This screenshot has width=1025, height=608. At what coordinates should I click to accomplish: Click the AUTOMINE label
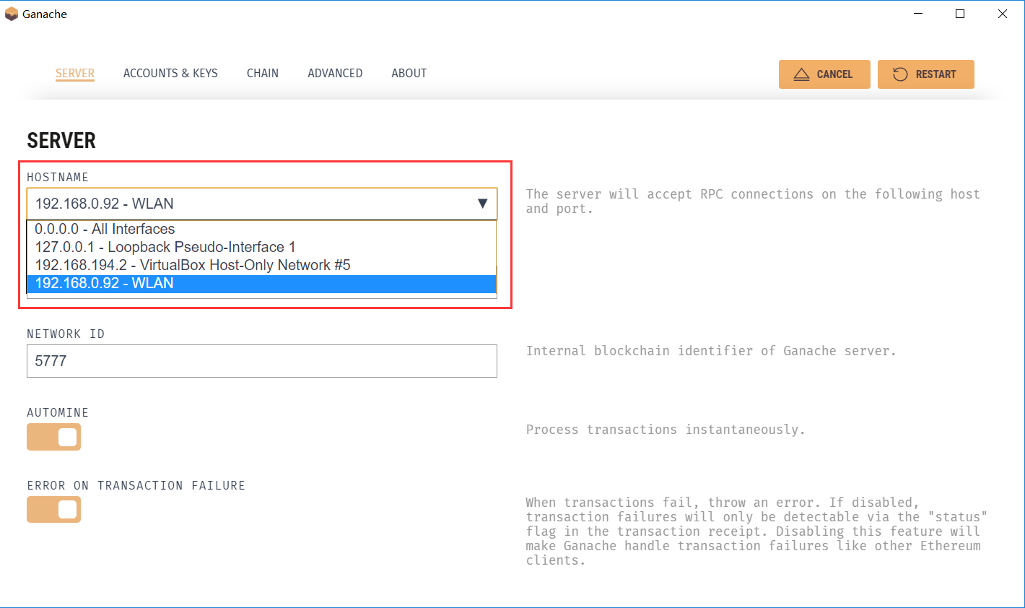[58, 412]
